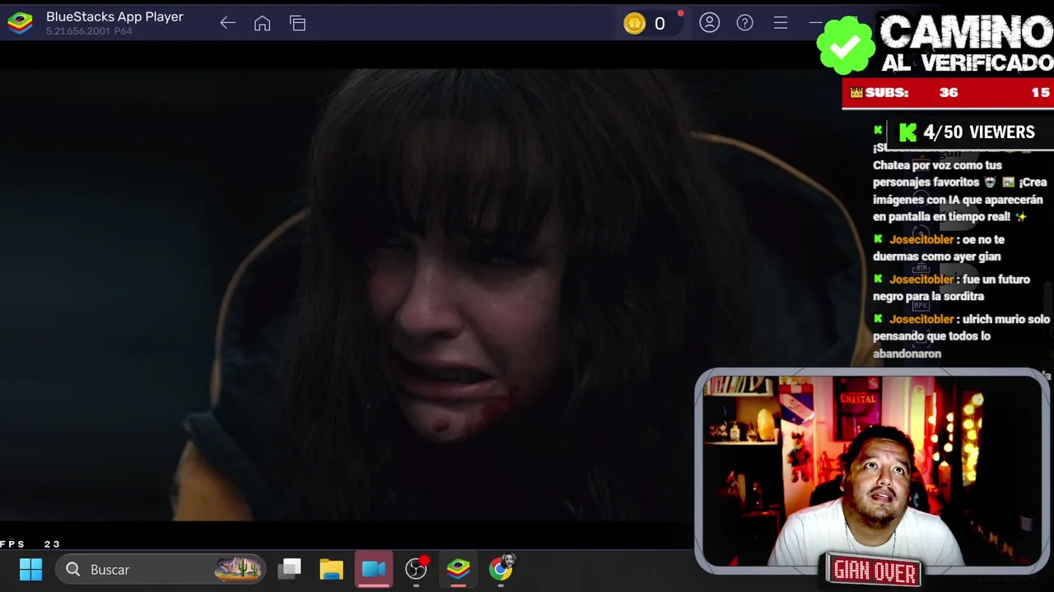Click the 'fue un futuro negro' chat message
This screenshot has height=592, width=1054.
pyautogui.click(x=952, y=288)
